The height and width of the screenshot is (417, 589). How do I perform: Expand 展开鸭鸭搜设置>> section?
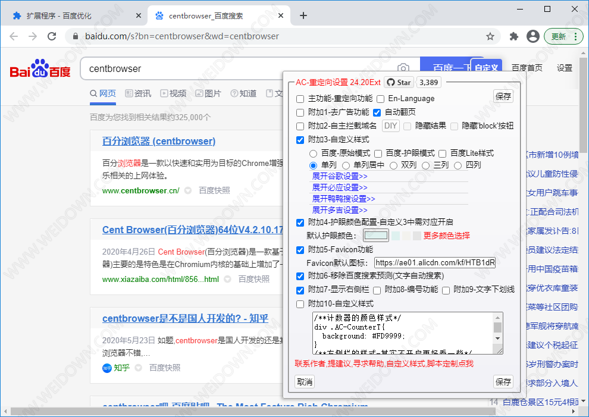point(343,199)
